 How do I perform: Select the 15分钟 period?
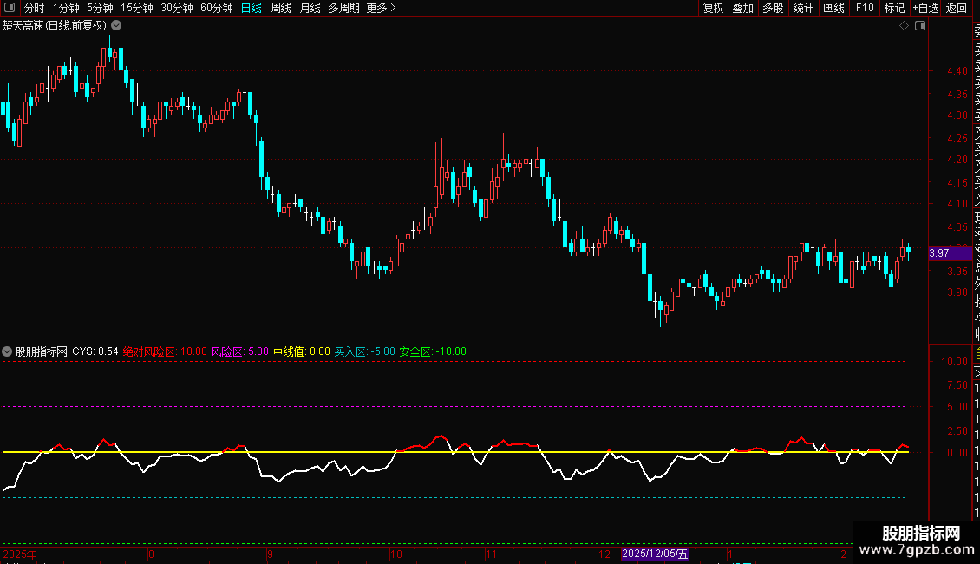pyautogui.click(x=137, y=8)
